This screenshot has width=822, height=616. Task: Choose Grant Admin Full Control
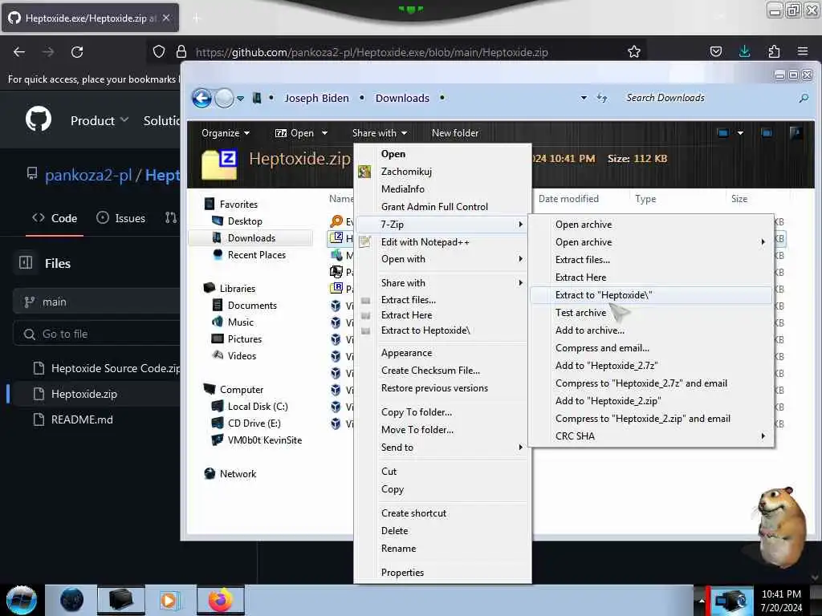click(442, 206)
